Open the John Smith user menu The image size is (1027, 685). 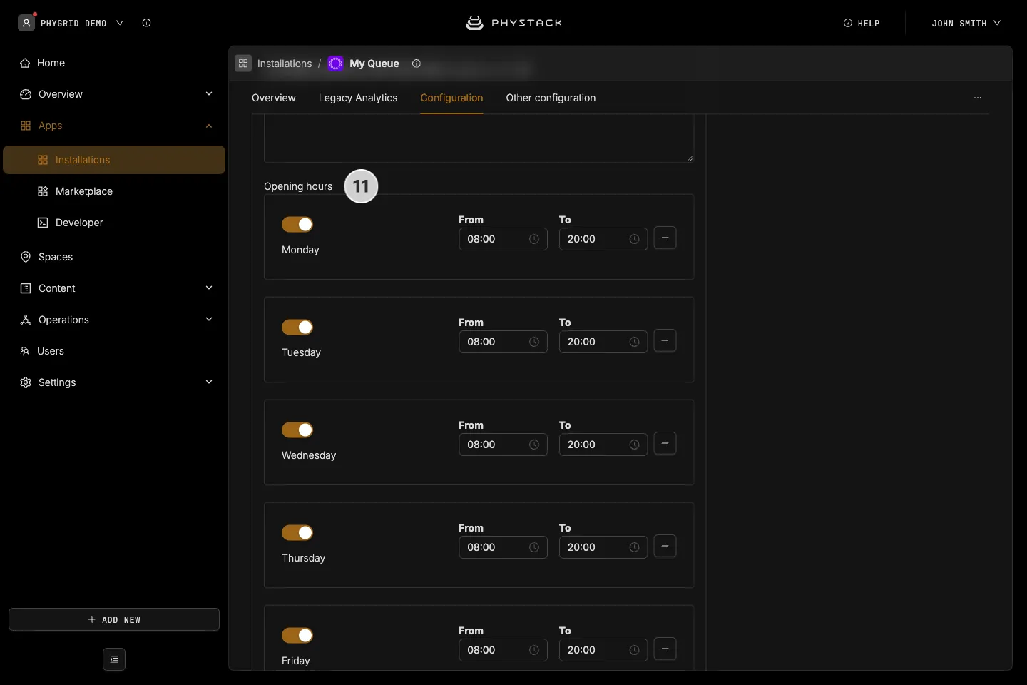tap(966, 23)
